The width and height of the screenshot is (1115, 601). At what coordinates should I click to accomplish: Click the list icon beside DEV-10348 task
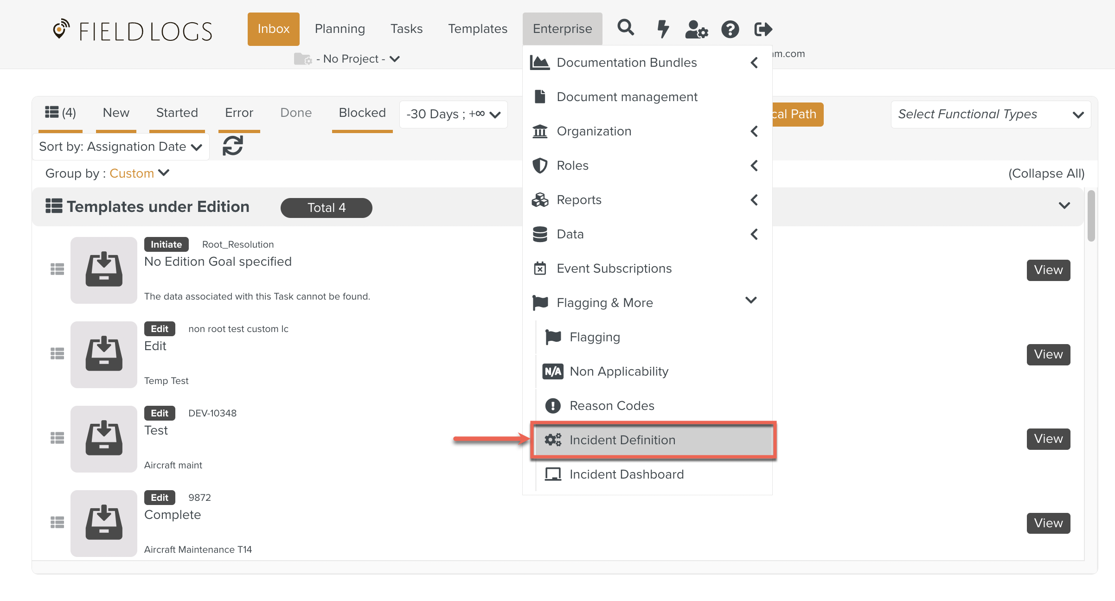tap(57, 438)
